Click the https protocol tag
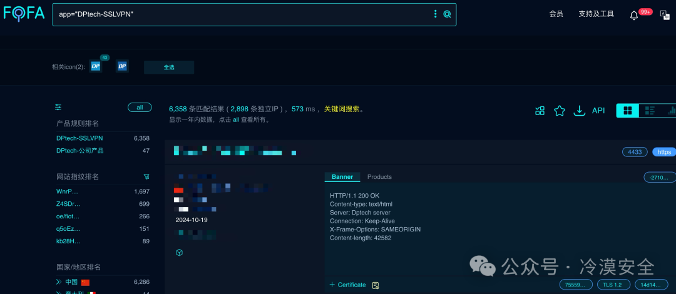The height and width of the screenshot is (294, 676). 664,152
